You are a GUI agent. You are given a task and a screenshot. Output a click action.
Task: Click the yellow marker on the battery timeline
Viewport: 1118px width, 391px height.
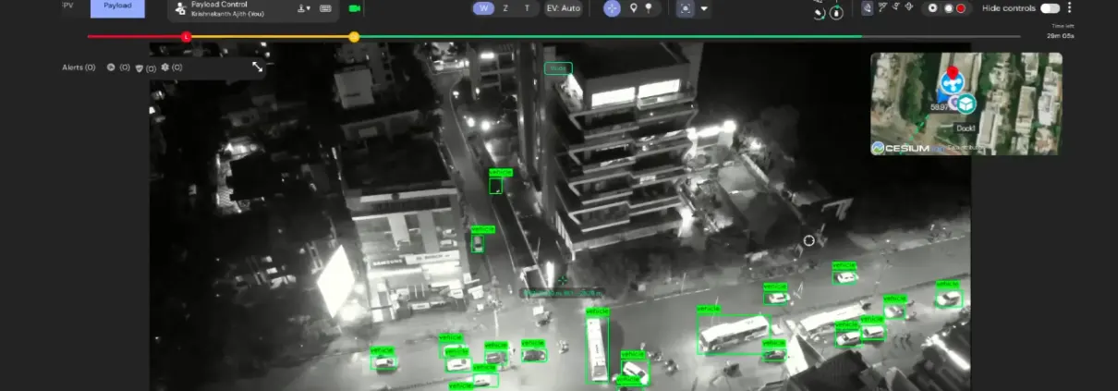point(354,37)
